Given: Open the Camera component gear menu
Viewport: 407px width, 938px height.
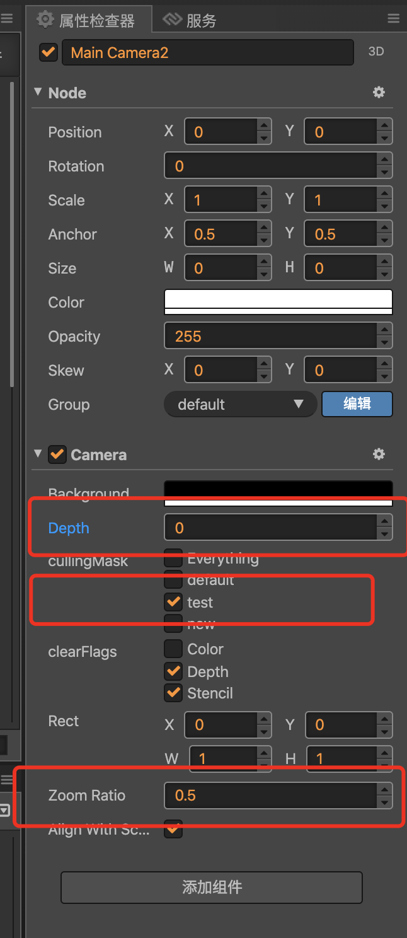Looking at the screenshot, I should 379,455.
